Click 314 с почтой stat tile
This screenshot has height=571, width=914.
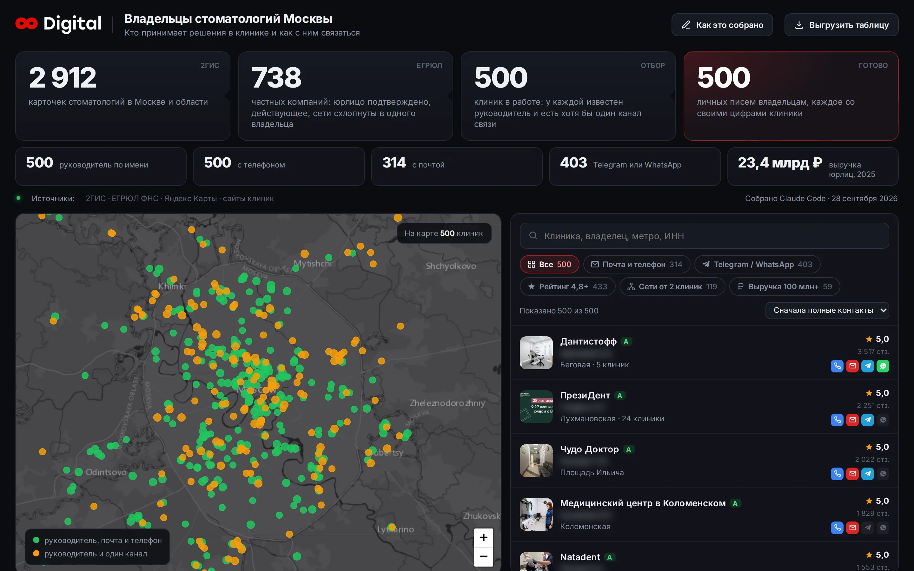(457, 166)
